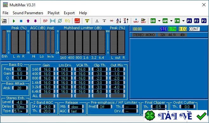Click the Bass Attack Atck value 20
Image resolution: width=209 pixels, height=123 pixels.
click(x=20, y=88)
